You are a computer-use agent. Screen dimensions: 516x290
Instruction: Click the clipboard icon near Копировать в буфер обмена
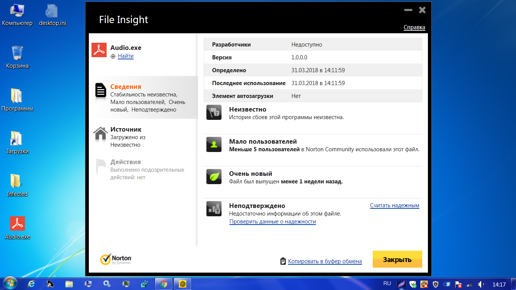click(x=283, y=261)
